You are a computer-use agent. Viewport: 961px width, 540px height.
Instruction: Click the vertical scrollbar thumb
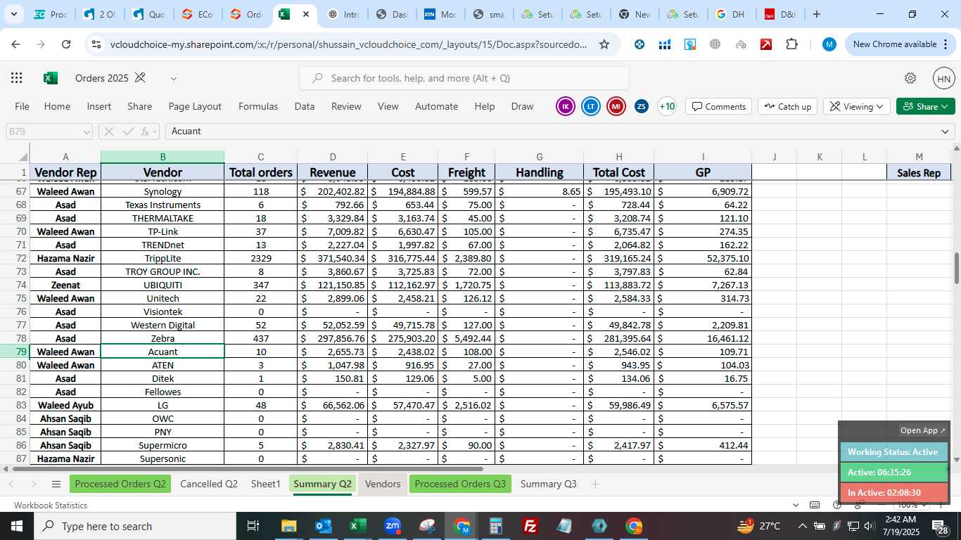point(956,268)
